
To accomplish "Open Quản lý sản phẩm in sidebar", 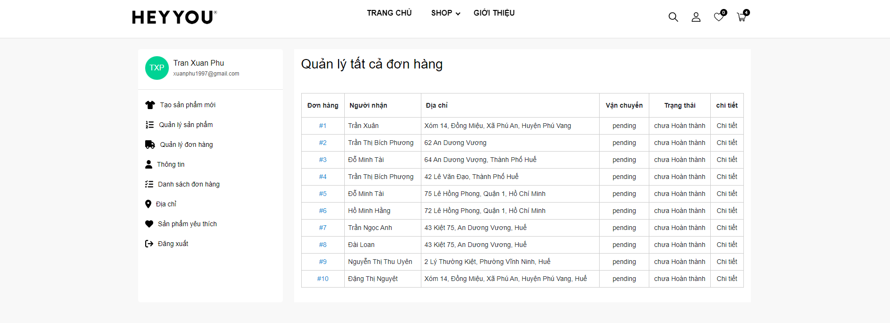I will coord(186,125).
